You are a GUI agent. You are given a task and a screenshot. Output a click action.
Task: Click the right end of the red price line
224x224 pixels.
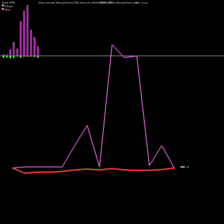click(174, 168)
